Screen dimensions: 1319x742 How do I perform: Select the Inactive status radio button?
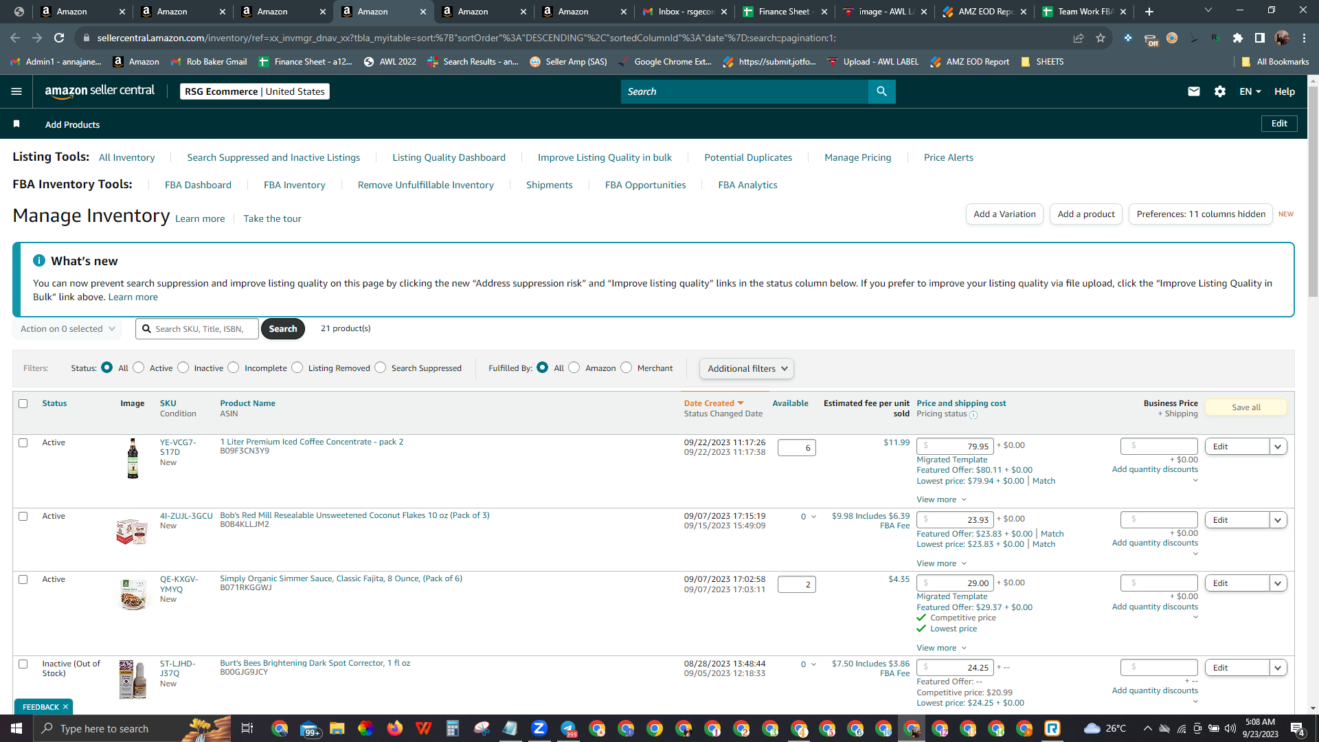[x=183, y=368]
